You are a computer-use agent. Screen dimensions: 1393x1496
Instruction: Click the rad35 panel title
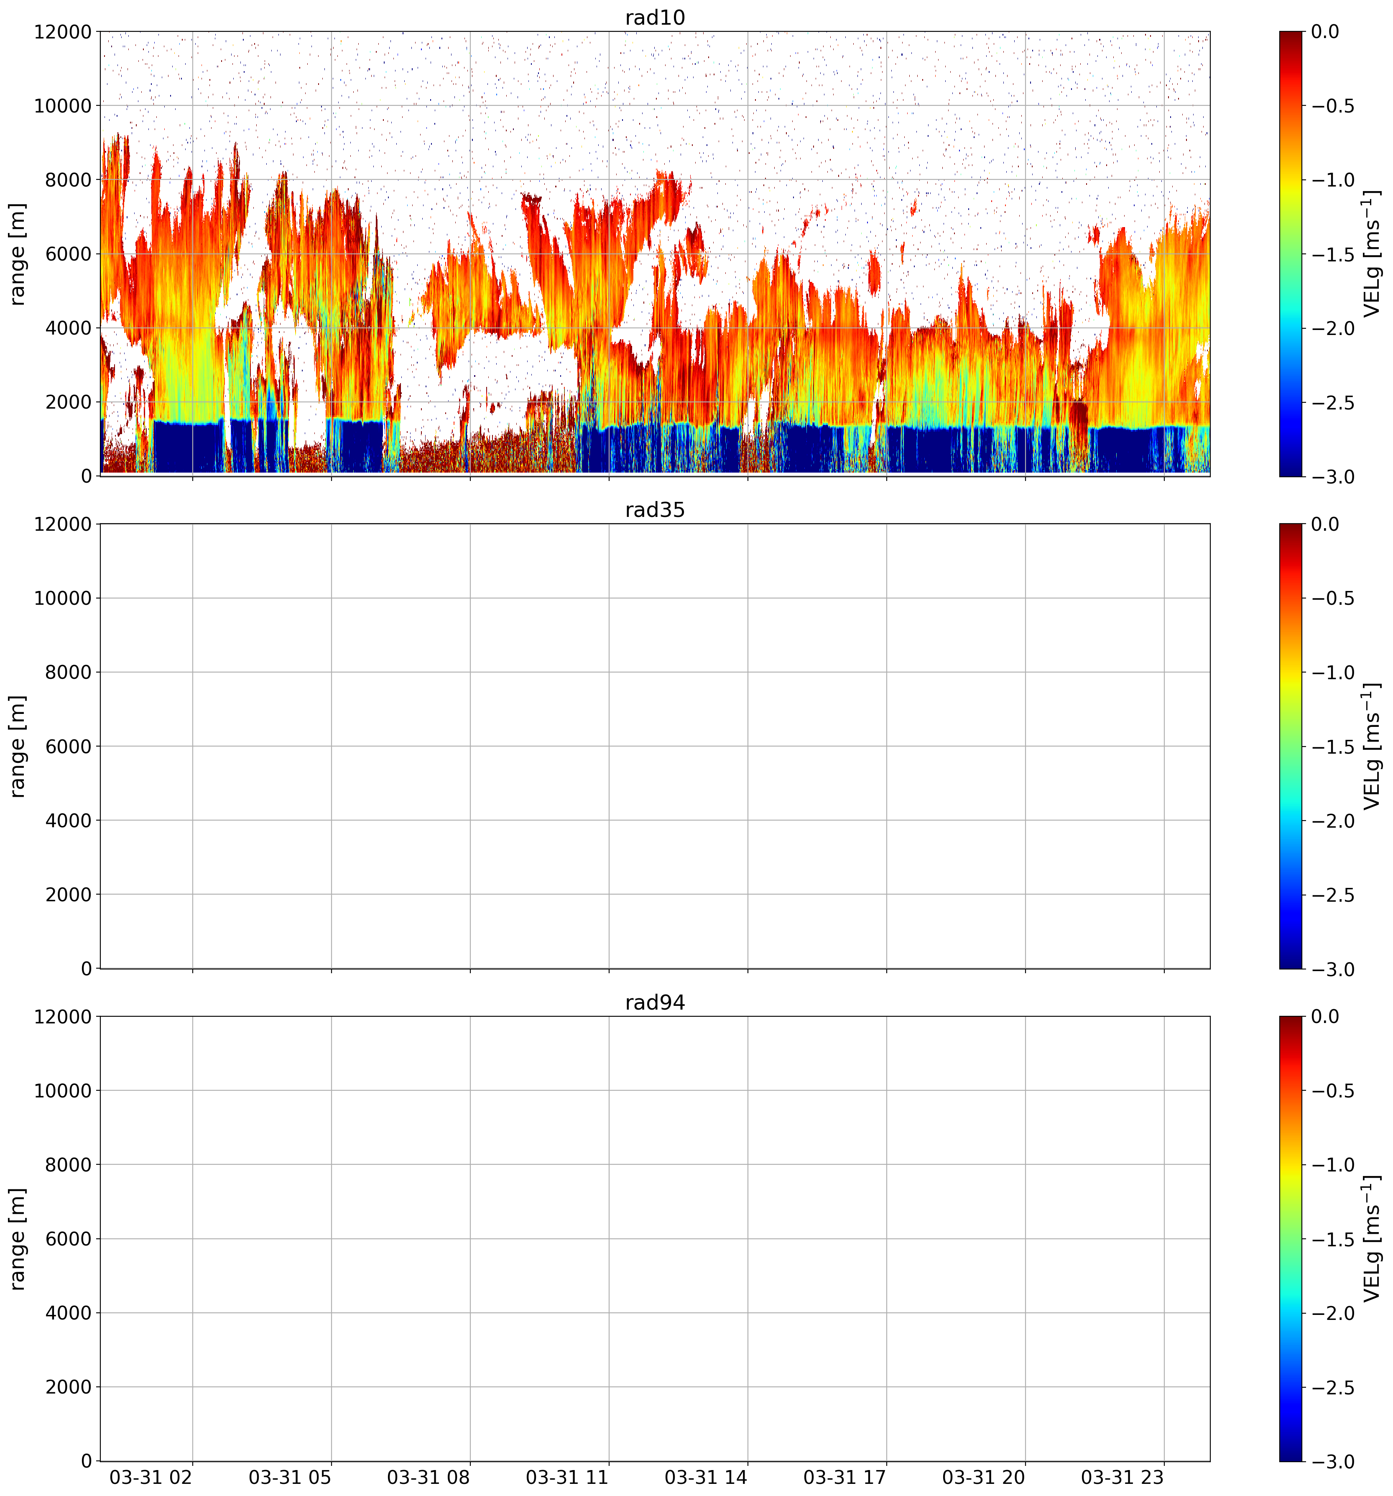click(x=654, y=510)
